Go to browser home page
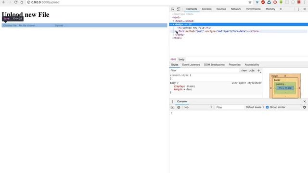Viewport: 308px width, 173px height. click(22, 2)
